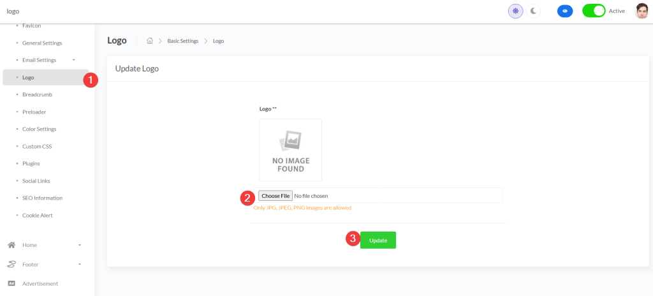
Task: Expand the Email Settings submenu
Action: point(74,60)
